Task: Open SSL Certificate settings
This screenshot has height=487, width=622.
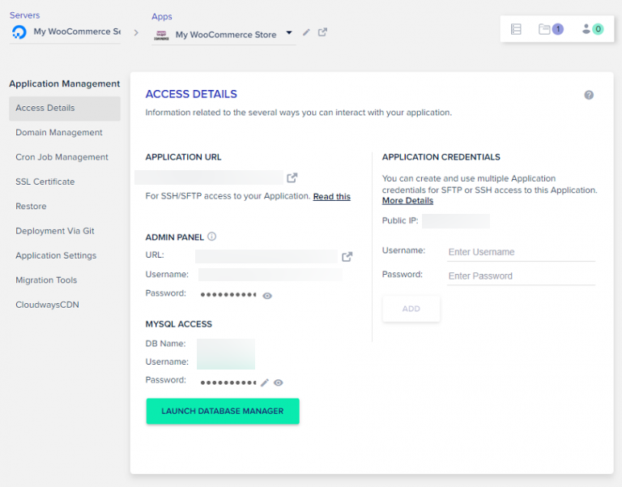Action: 45,182
